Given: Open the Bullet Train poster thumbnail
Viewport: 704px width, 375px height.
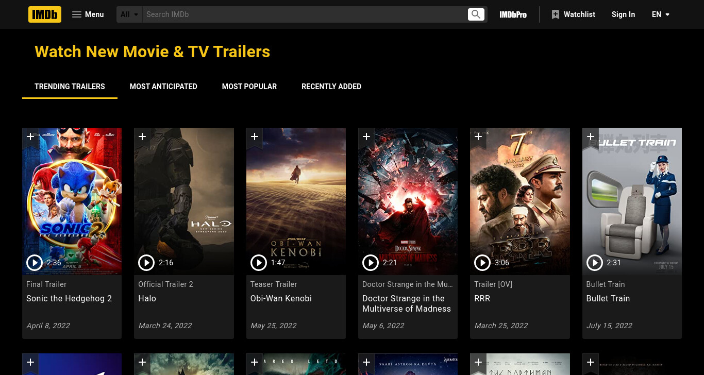Looking at the screenshot, I should 632,201.
